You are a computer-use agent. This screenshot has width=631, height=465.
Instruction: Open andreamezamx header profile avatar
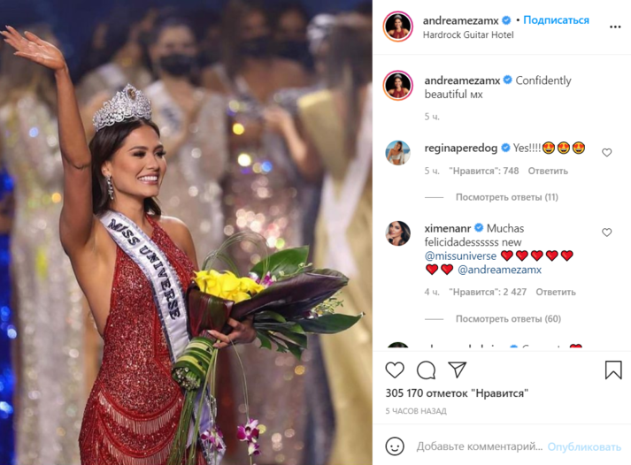pos(397,27)
